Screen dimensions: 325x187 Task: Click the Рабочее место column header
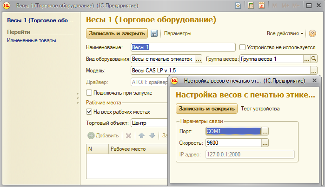pos(138,149)
